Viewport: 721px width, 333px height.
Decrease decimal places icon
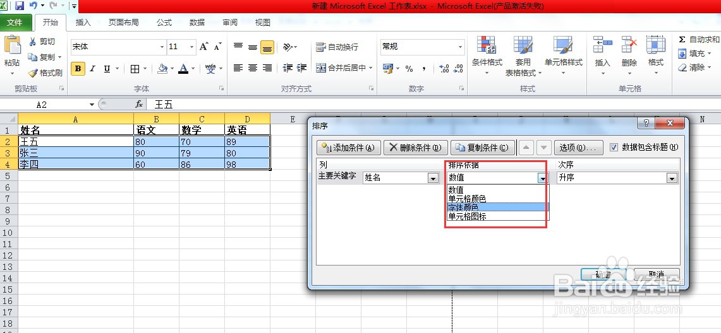458,69
